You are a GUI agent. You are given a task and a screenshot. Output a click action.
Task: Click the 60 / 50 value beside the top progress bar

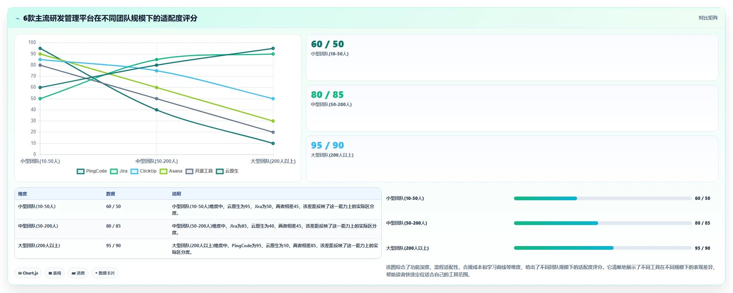pos(702,198)
